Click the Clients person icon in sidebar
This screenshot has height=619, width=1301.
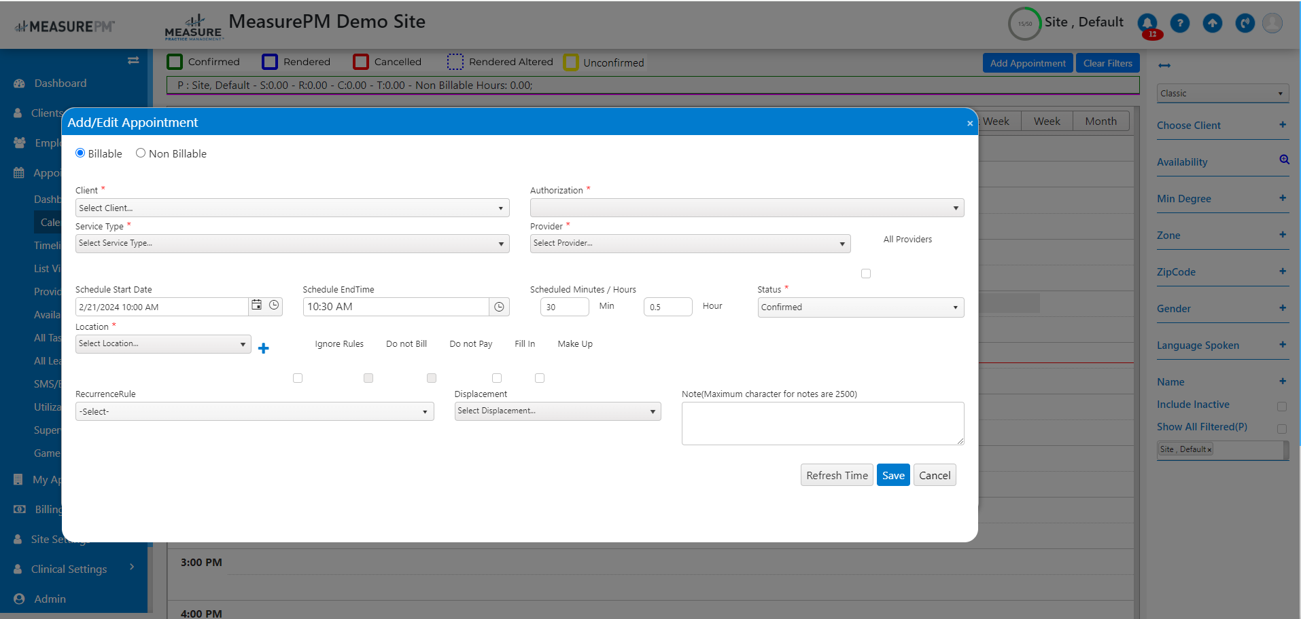(18, 113)
